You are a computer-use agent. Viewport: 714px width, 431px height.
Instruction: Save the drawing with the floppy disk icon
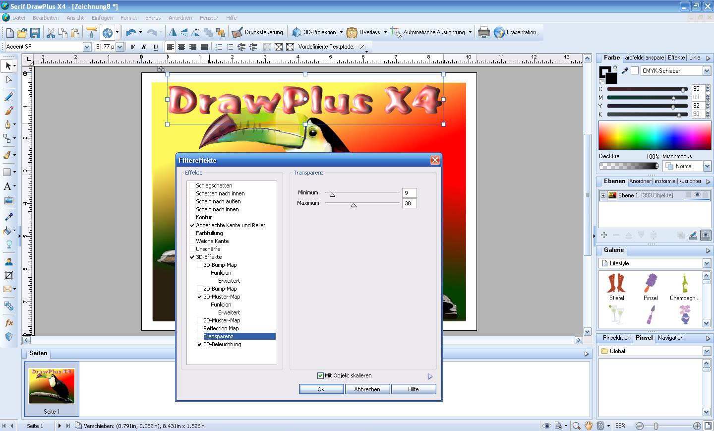click(x=35, y=33)
